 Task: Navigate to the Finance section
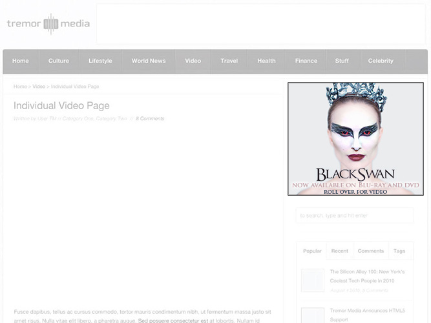(306, 61)
